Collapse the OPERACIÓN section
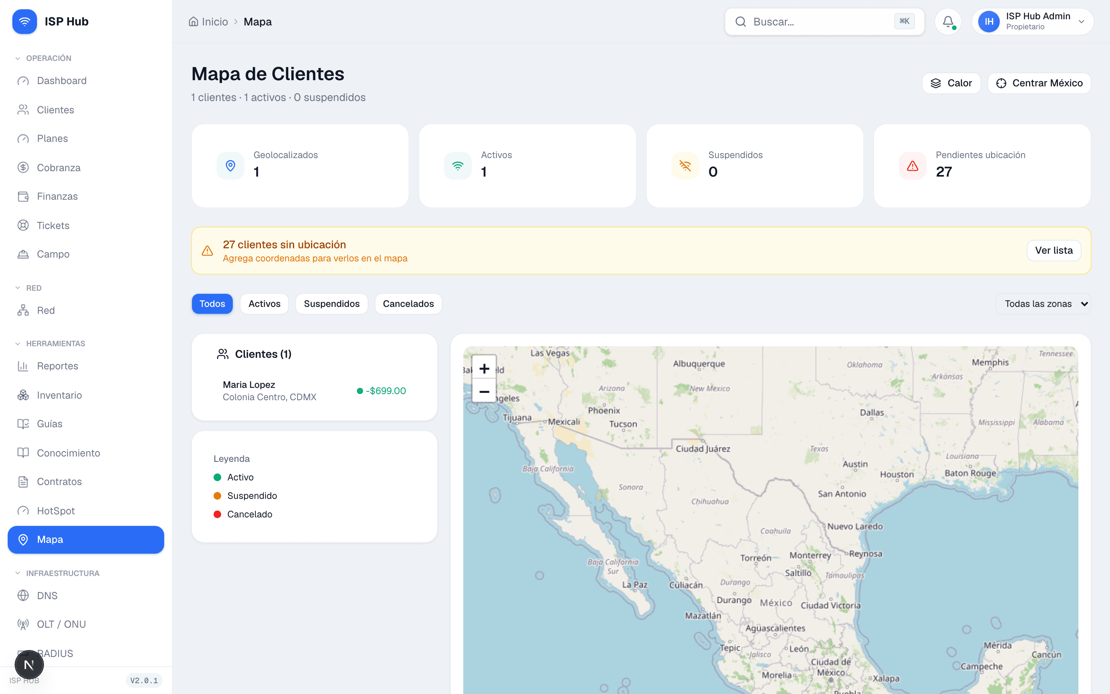Image resolution: width=1110 pixels, height=694 pixels. 44,58
